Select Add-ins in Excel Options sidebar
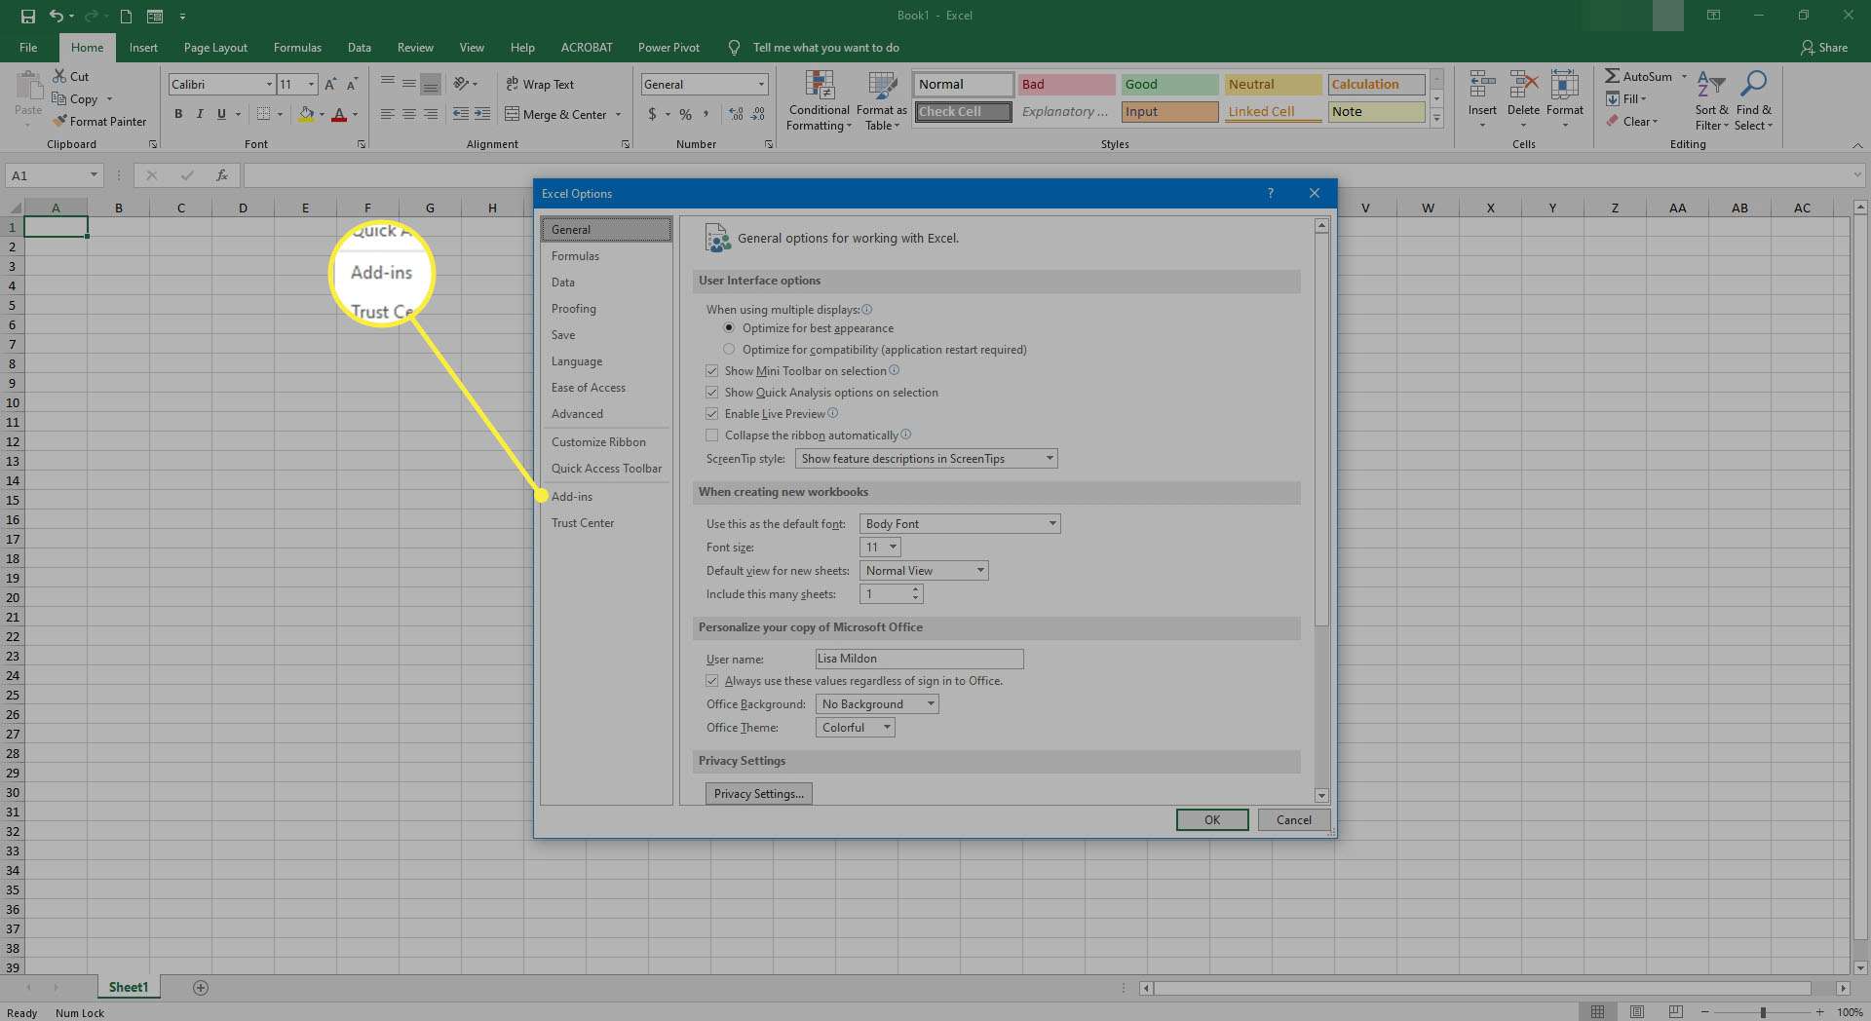Viewport: 1871px width, 1021px height. 572,496
